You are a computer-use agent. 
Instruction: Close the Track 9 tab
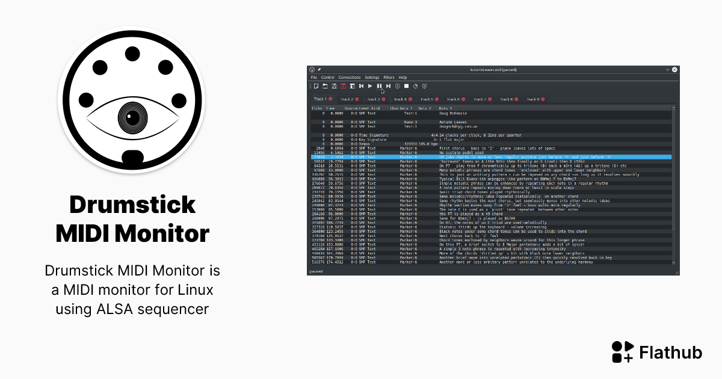[543, 99]
